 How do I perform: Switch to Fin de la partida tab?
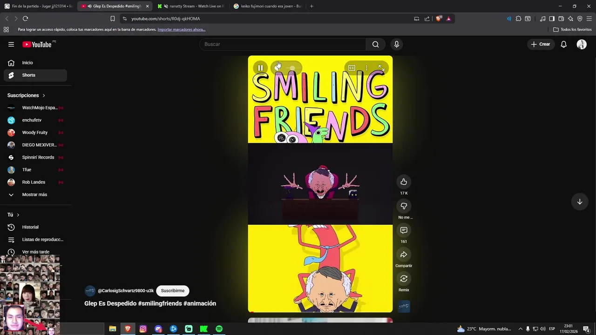click(x=39, y=6)
